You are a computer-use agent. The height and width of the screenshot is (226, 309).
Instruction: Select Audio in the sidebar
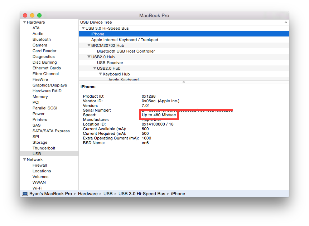[38, 34]
